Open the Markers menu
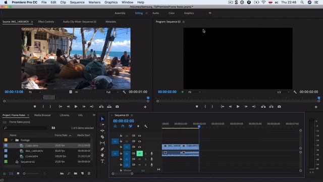Image resolution: width=323 pixels, height=182 pixels. [94, 2]
